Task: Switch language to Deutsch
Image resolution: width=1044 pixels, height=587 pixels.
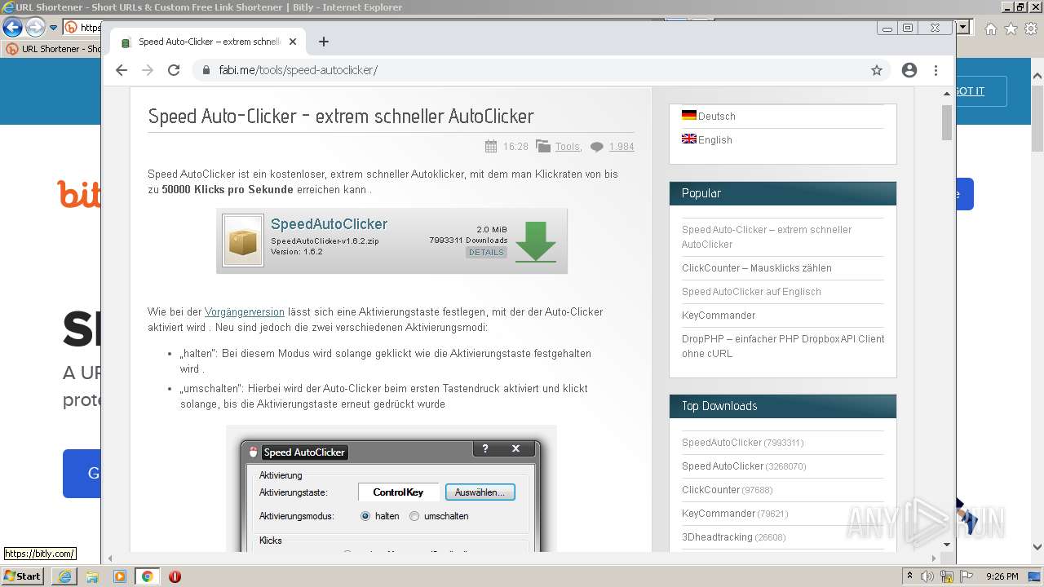Action: coord(716,116)
